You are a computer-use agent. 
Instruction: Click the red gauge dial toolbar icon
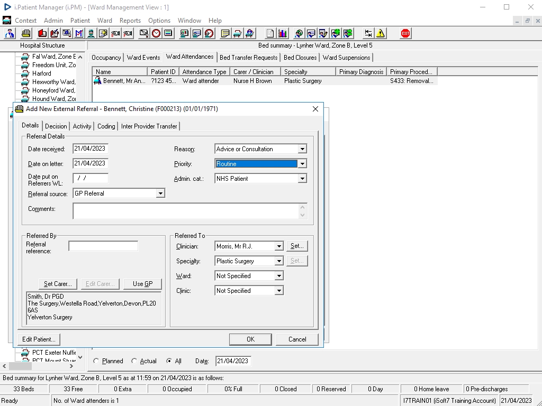coord(209,33)
